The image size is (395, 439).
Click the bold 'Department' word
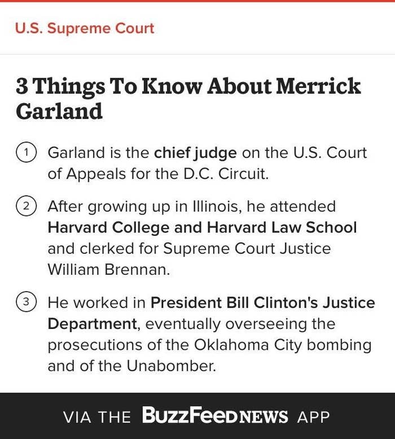pyautogui.click(x=93, y=324)
